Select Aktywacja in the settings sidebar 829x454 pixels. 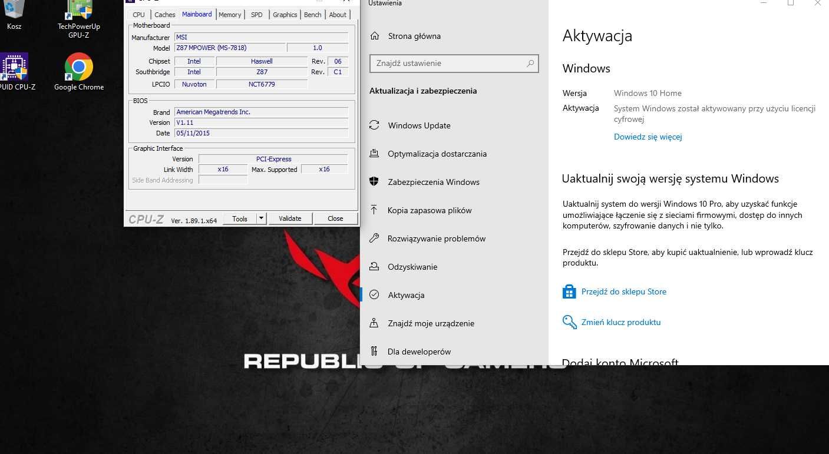[406, 295]
